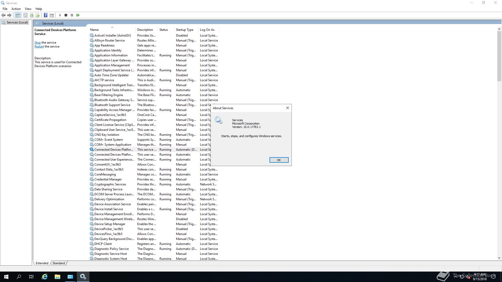Viewport: 502px width, 282px height.
Task: Click the Forward arrow in the toolbar
Action: [x=9, y=15]
